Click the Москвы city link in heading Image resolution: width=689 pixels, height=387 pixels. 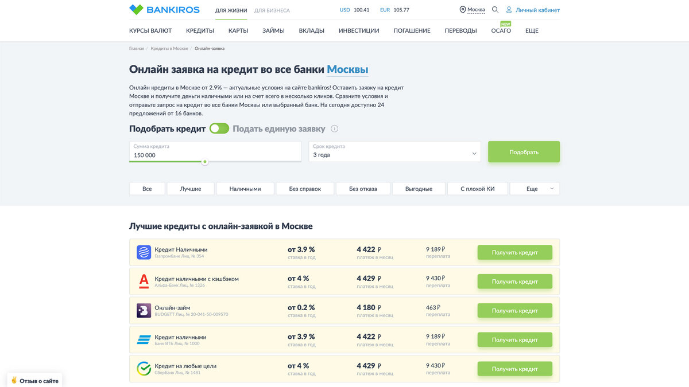[347, 69]
